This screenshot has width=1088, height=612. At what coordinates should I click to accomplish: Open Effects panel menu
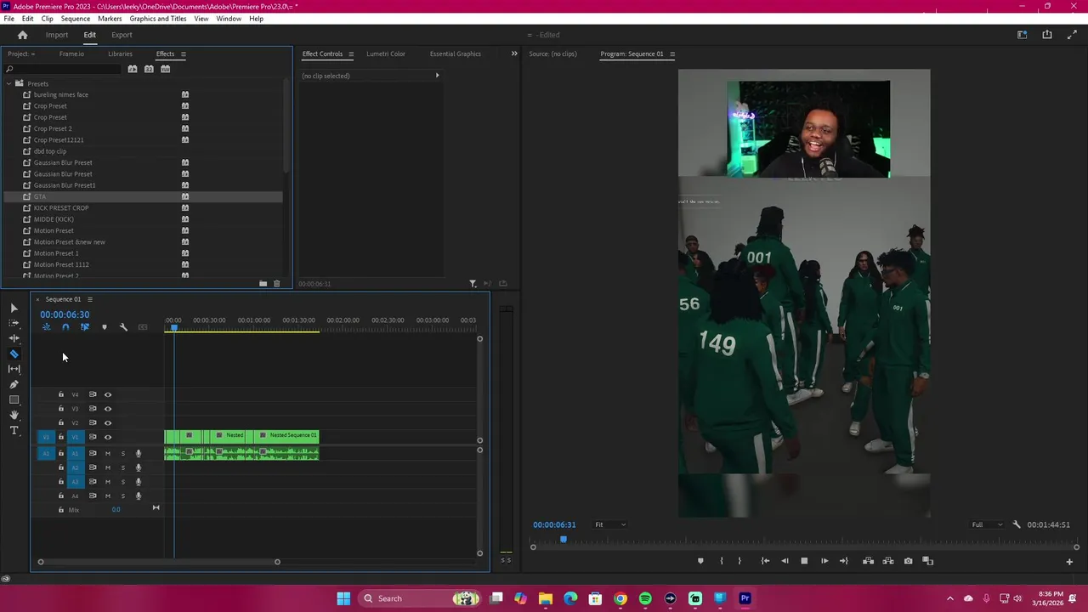(183, 54)
